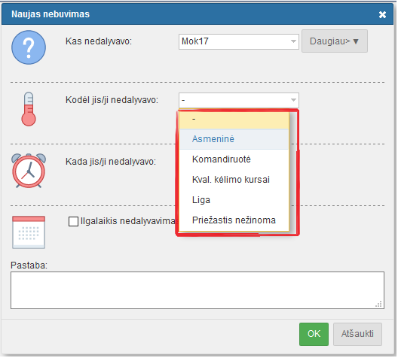The image size is (398, 358).
Task: Click the Atšaukti cancel button
Action: [x=357, y=334]
